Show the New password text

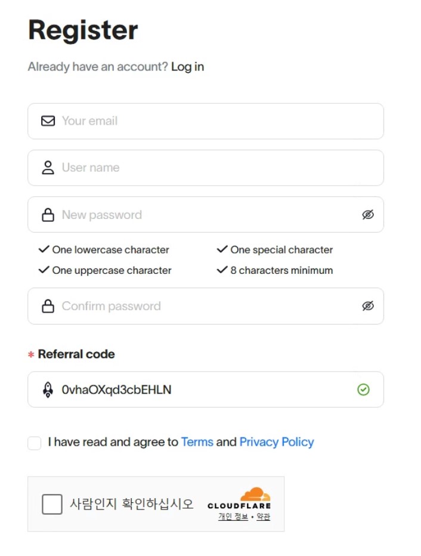tap(368, 215)
